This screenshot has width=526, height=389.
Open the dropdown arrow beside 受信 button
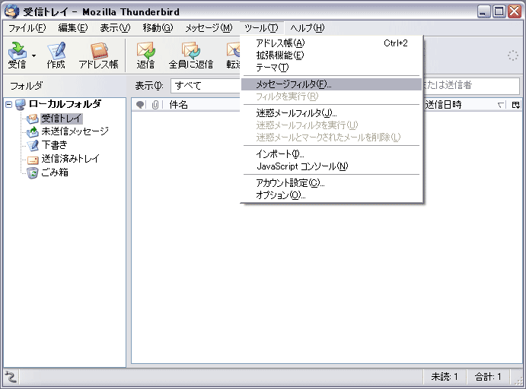tap(34, 55)
